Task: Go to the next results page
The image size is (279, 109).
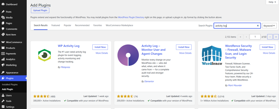Action: pyautogui.click(x=270, y=37)
